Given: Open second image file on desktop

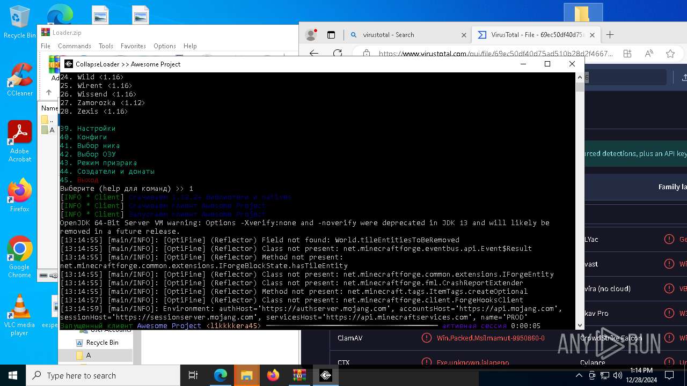Looking at the screenshot, I should pyautogui.click(x=140, y=15).
